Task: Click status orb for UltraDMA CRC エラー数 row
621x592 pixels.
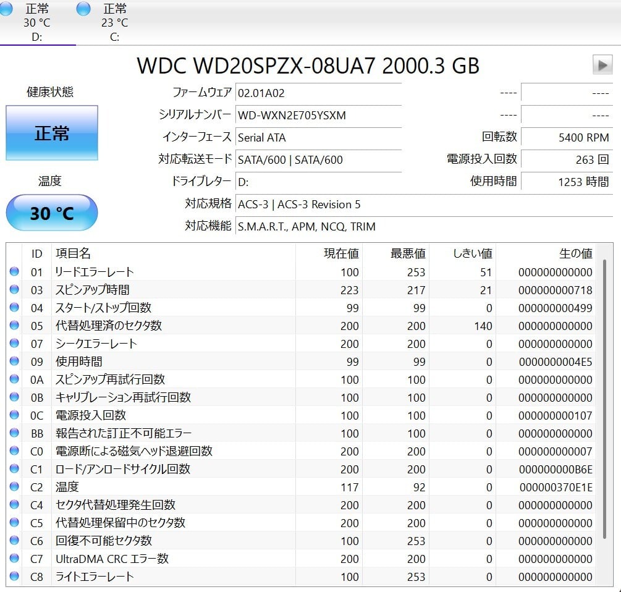Action: click(x=14, y=559)
